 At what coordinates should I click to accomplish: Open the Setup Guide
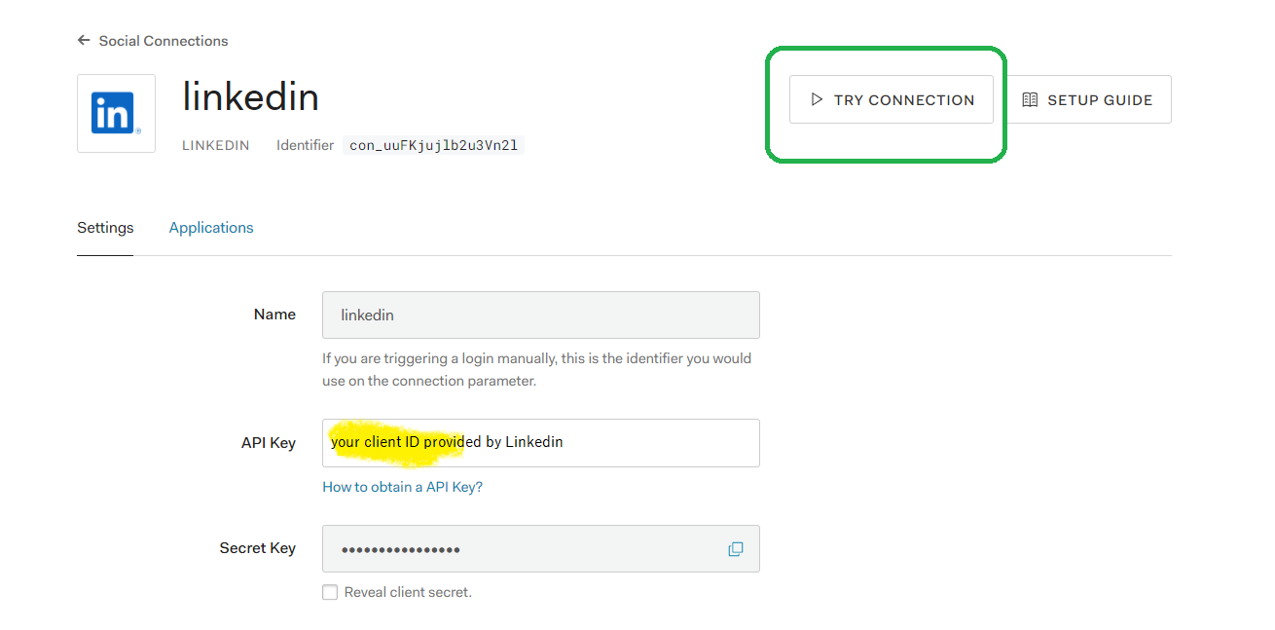click(x=1089, y=98)
